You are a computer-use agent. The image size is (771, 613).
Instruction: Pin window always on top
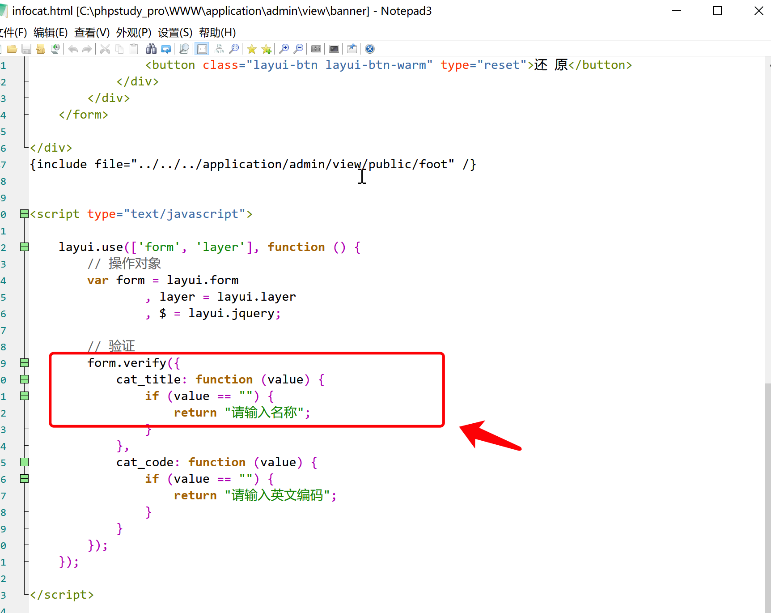point(352,49)
